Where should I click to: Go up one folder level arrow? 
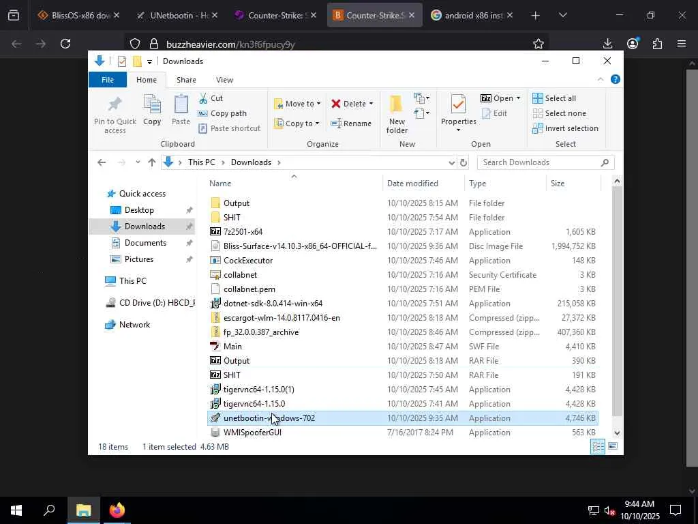(152, 162)
